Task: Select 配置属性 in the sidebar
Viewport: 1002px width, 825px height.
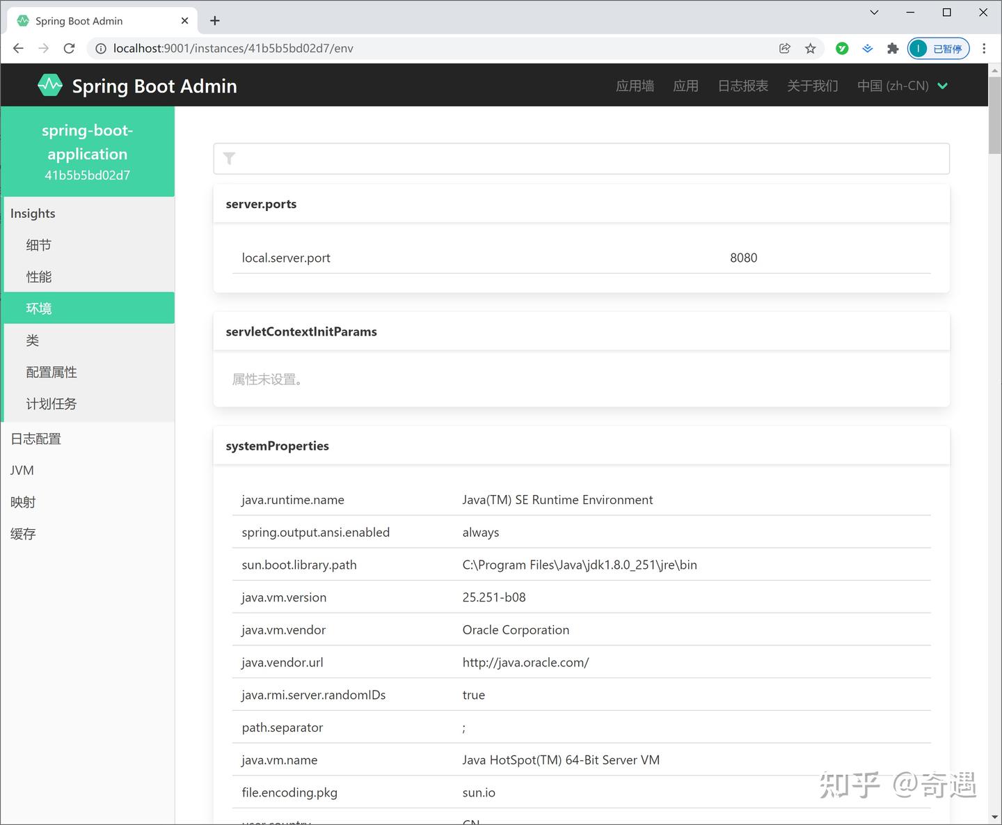Action: 51,372
